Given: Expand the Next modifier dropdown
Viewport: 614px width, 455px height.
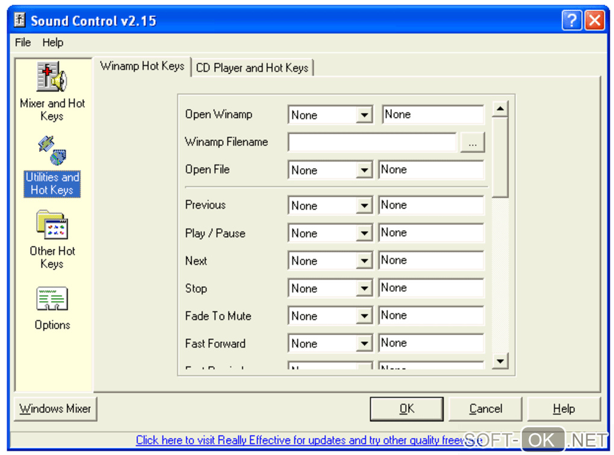Looking at the screenshot, I should pos(364,260).
